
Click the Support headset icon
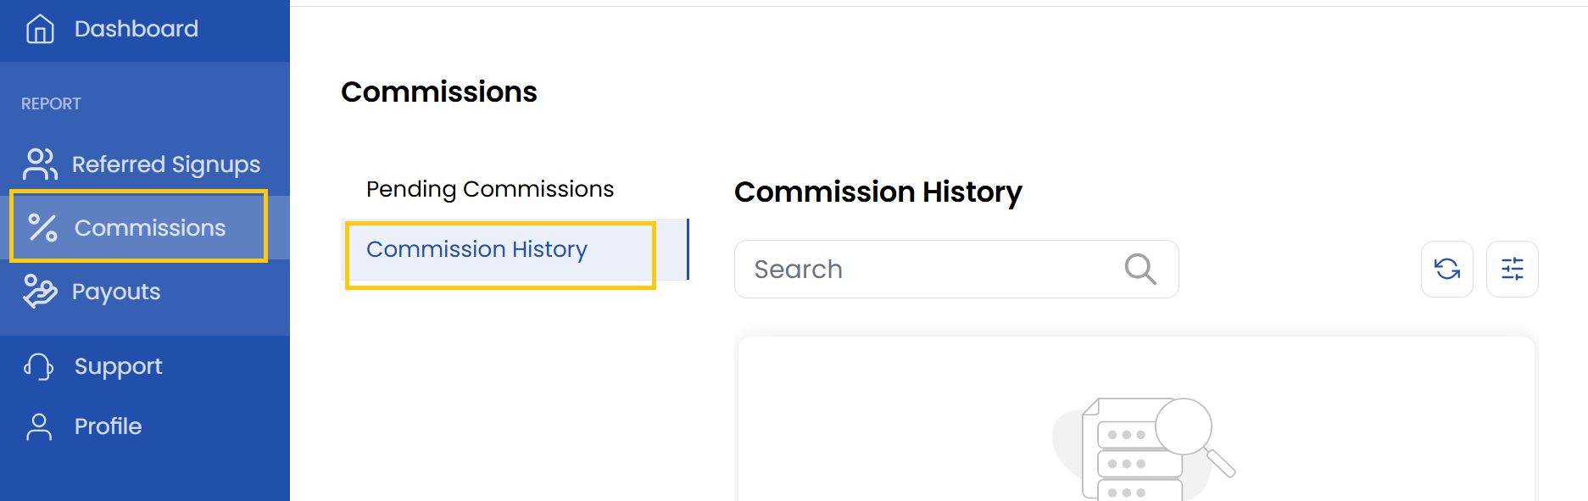39,366
